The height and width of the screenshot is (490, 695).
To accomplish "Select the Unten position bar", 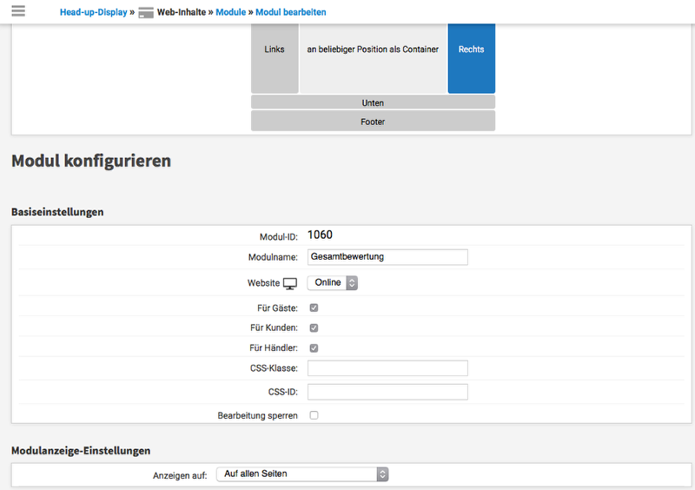I will tap(373, 103).
